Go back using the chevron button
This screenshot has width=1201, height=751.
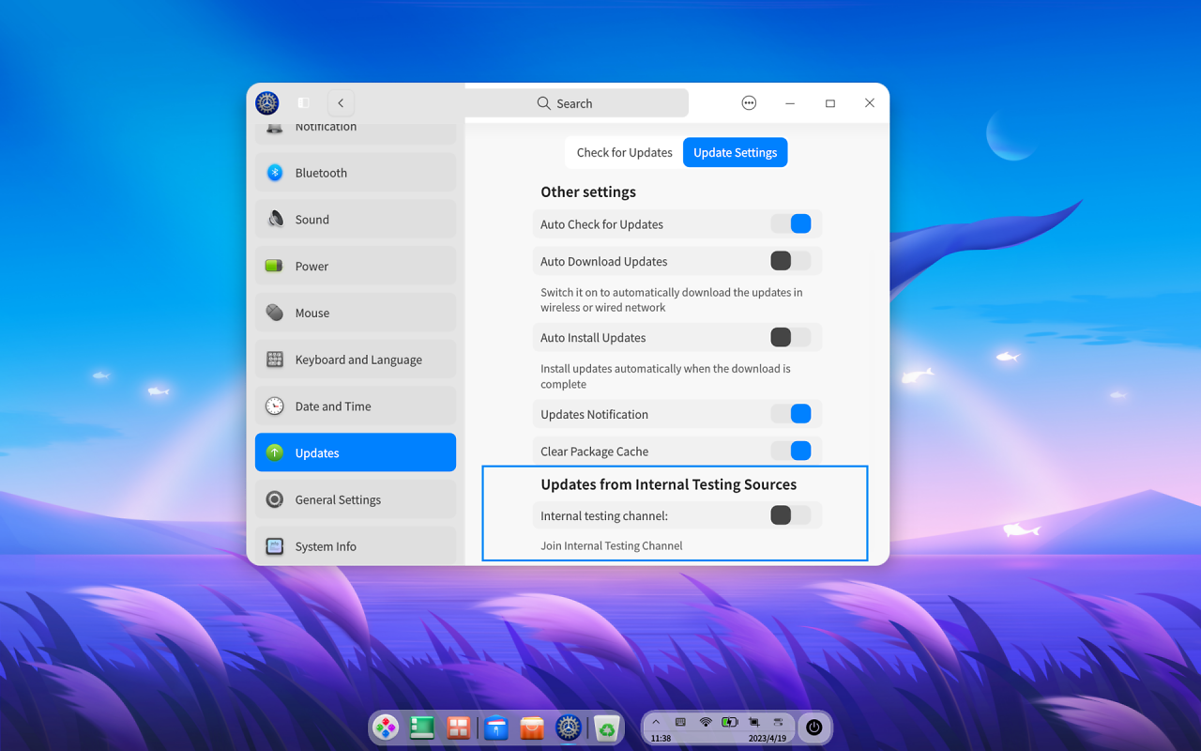click(341, 103)
